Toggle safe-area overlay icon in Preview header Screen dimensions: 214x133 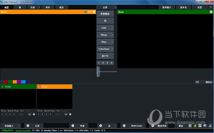point(90,12)
